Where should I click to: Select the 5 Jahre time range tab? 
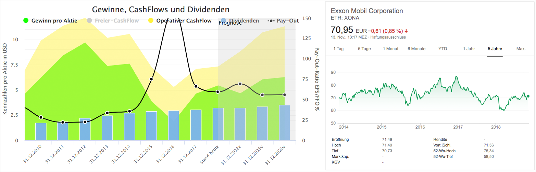[495, 49]
